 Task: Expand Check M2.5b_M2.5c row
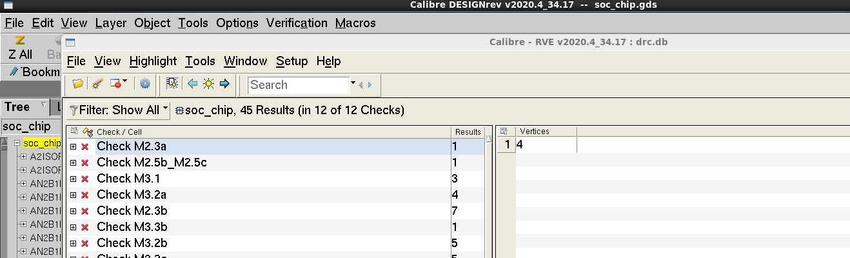tap(74, 163)
